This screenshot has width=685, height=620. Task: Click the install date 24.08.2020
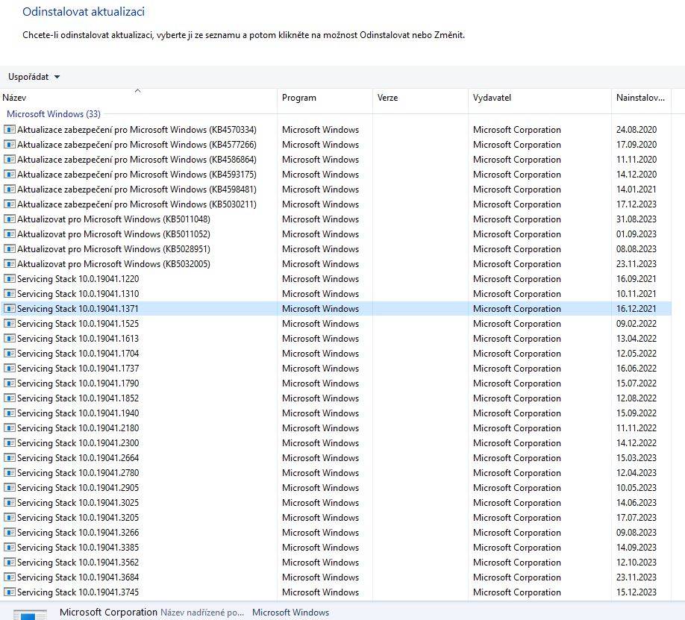636,129
